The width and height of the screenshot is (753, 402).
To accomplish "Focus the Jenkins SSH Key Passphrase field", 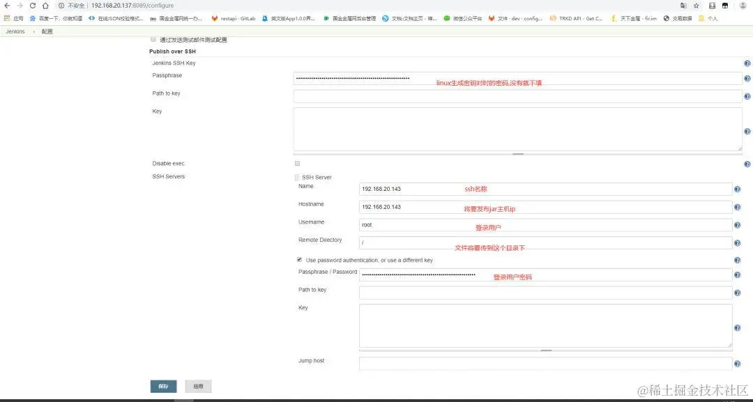I will click(x=517, y=78).
